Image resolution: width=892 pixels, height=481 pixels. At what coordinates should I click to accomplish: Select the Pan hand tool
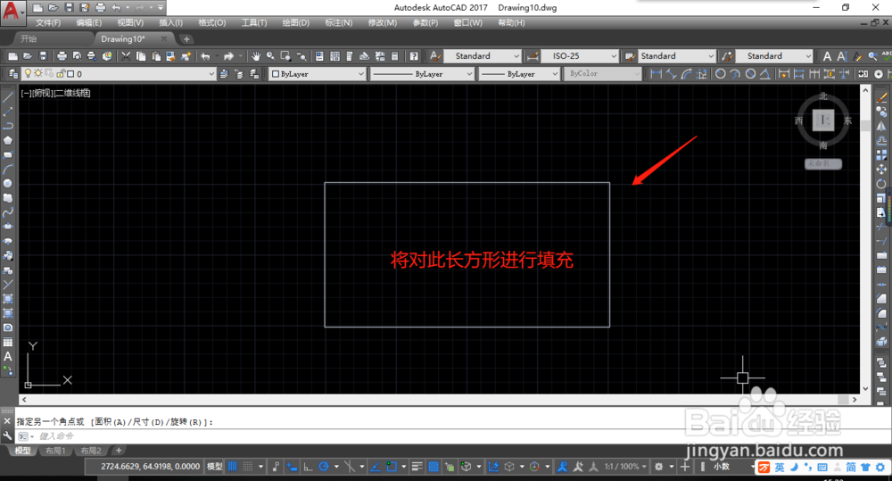[x=256, y=56]
